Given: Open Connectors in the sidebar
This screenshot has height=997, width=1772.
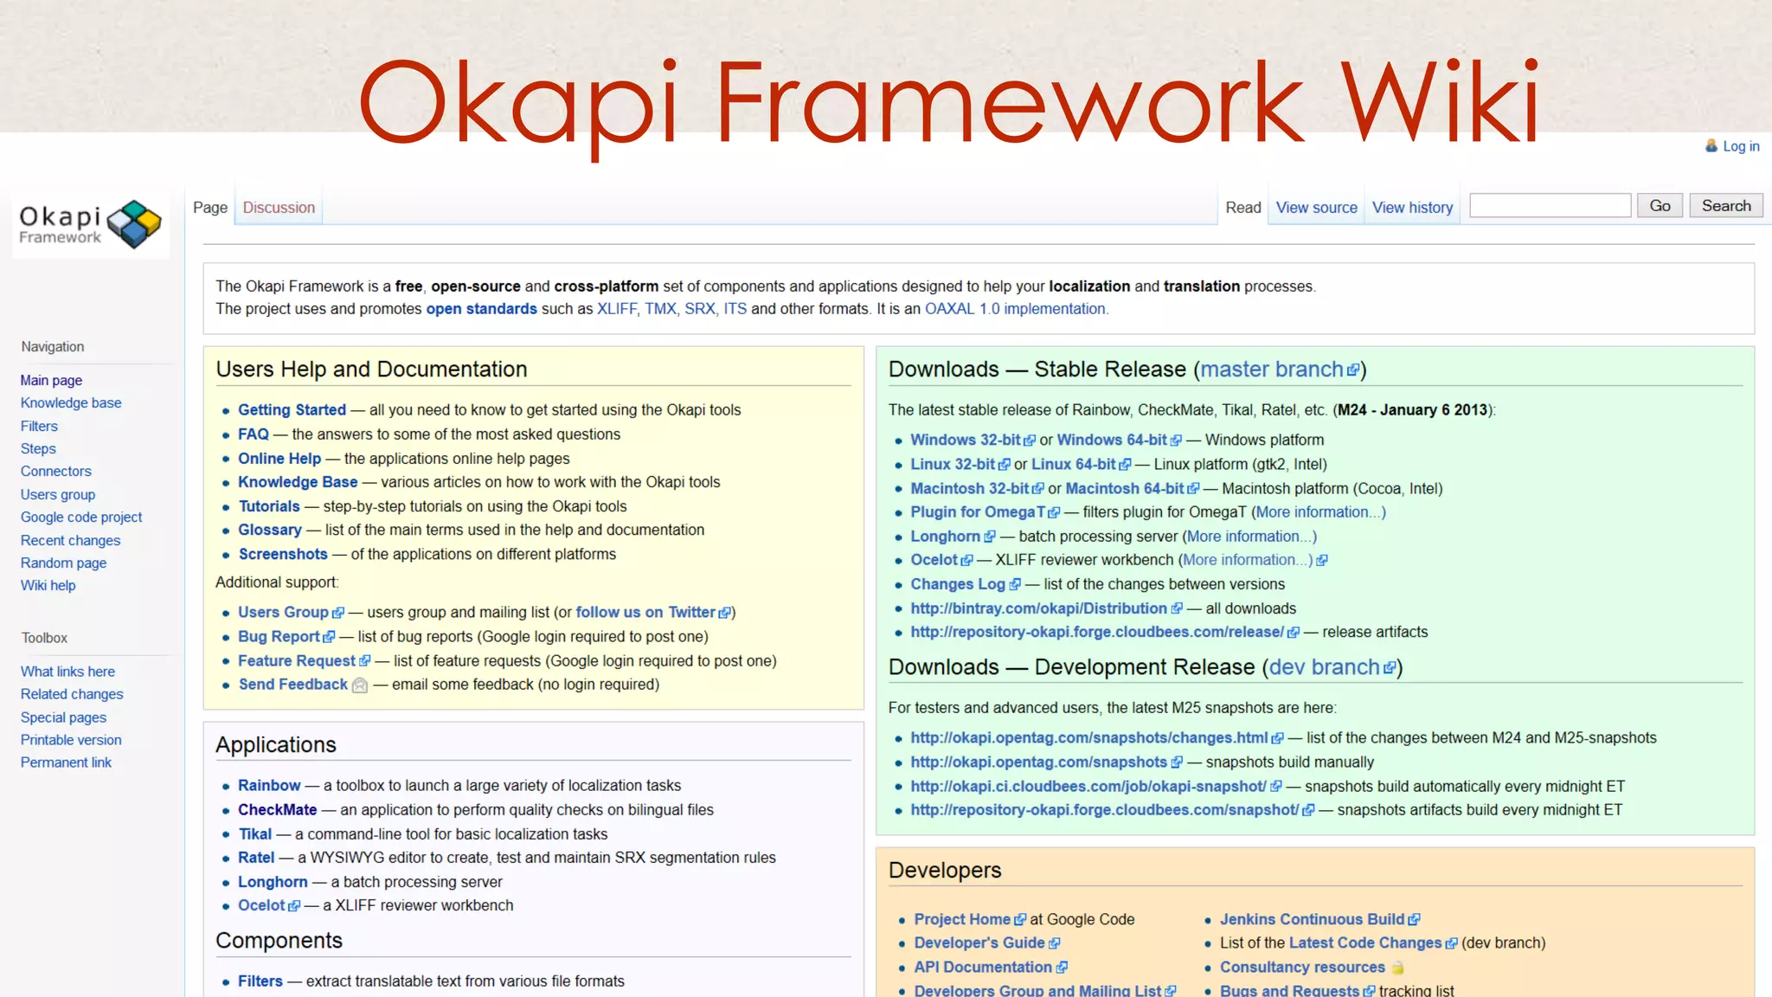Looking at the screenshot, I should 56,471.
